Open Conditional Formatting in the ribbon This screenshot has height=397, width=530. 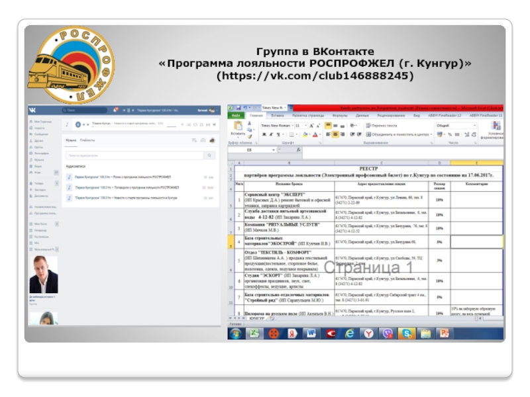click(x=496, y=131)
